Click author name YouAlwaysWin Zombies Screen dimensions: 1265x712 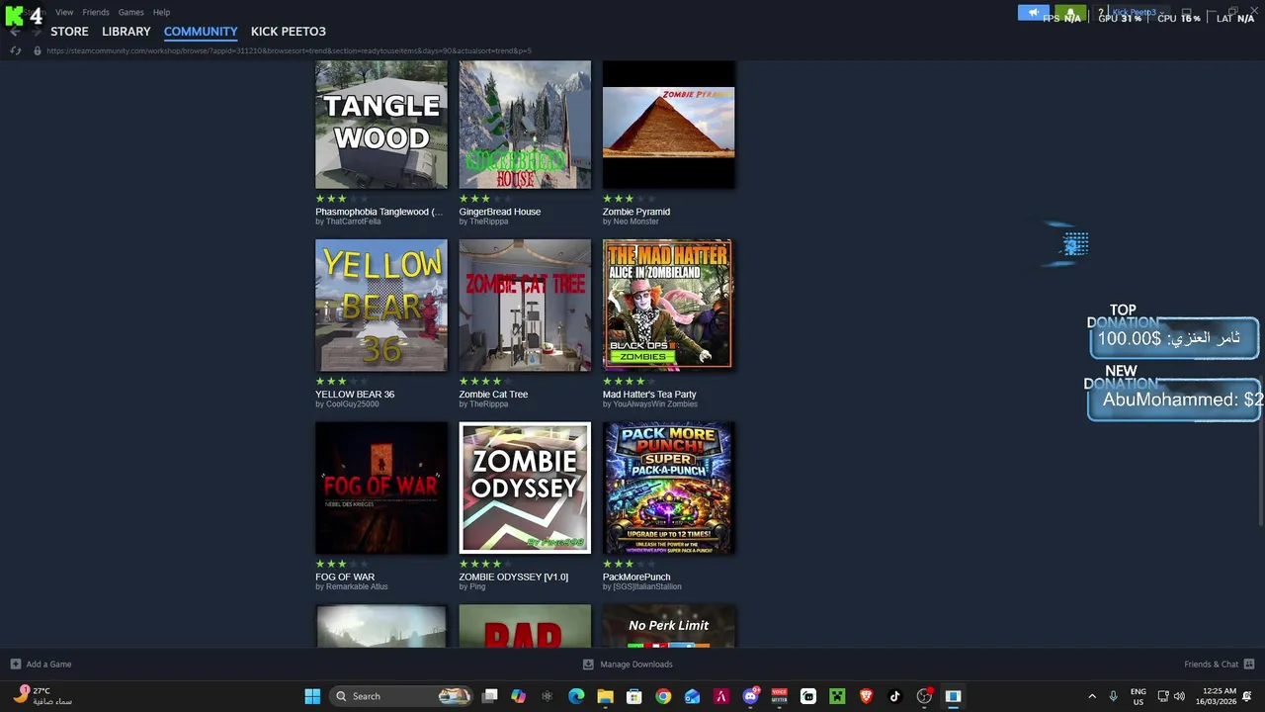pos(655,404)
